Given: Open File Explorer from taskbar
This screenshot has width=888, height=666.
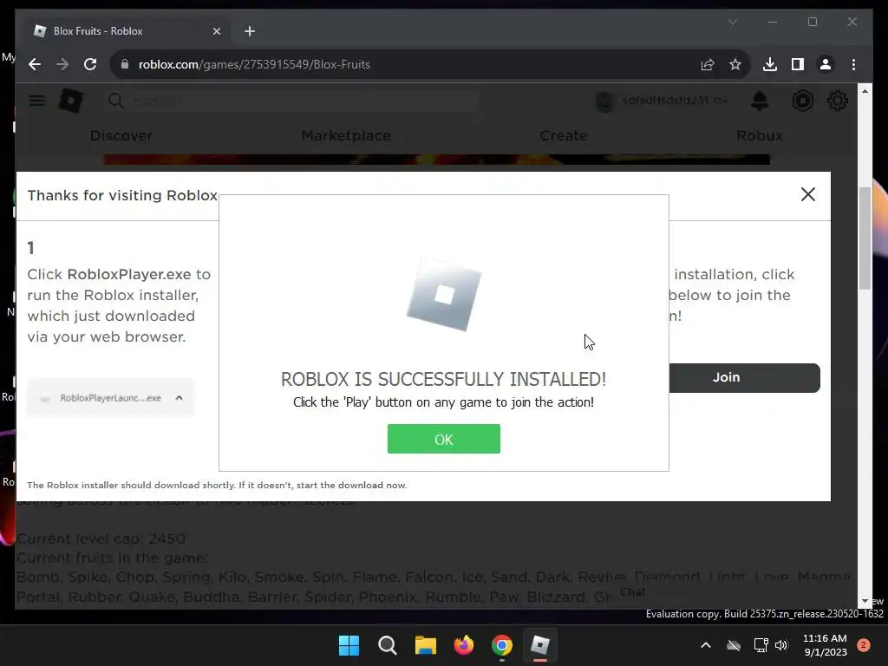Looking at the screenshot, I should coord(425,645).
